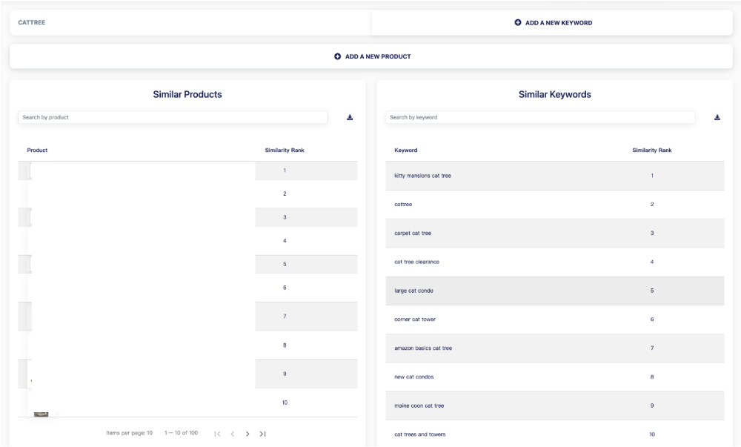741x447 pixels.
Task: Go to next products page
Action: click(x=247, y=434)
